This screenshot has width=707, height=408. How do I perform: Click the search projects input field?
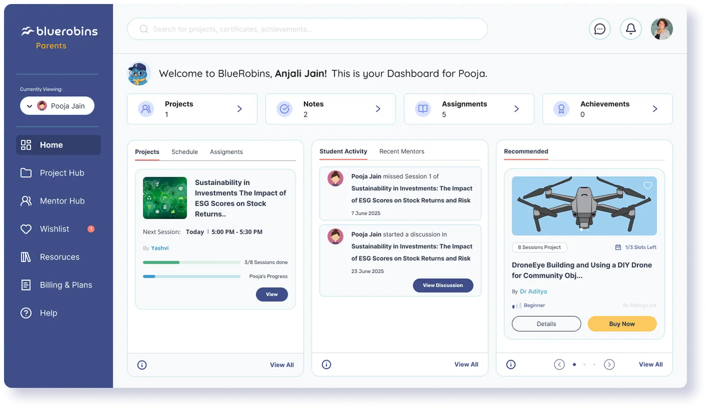[x=307, y=29]
